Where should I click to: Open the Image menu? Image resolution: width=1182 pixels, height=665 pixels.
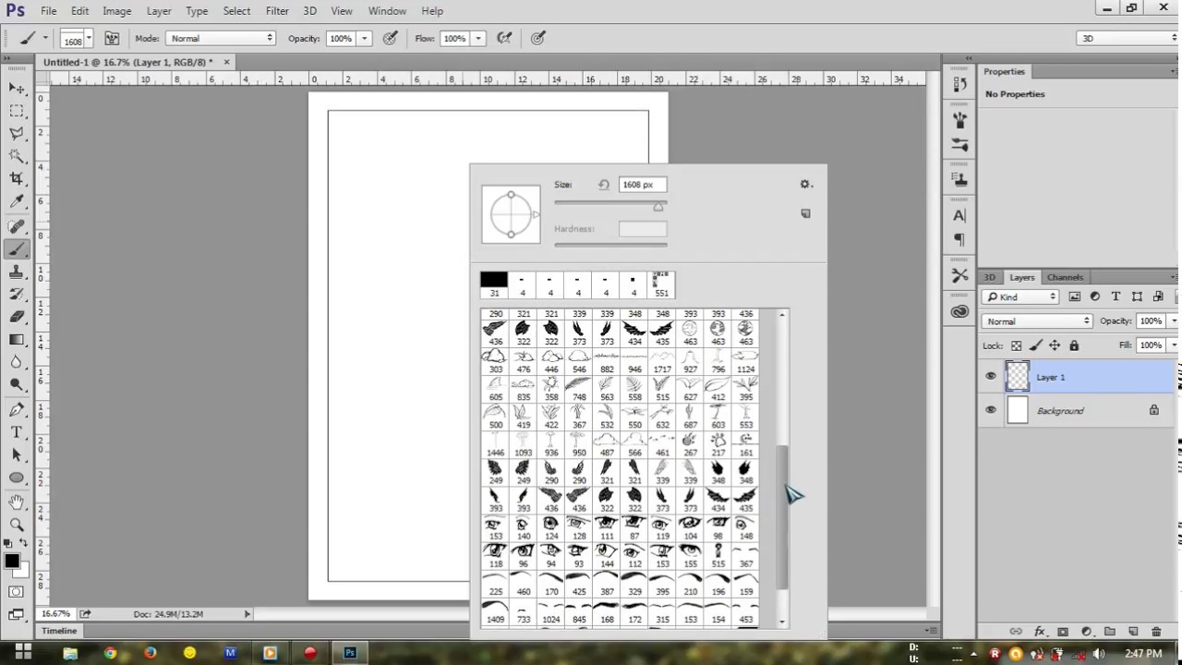click(x=116, y=11)
